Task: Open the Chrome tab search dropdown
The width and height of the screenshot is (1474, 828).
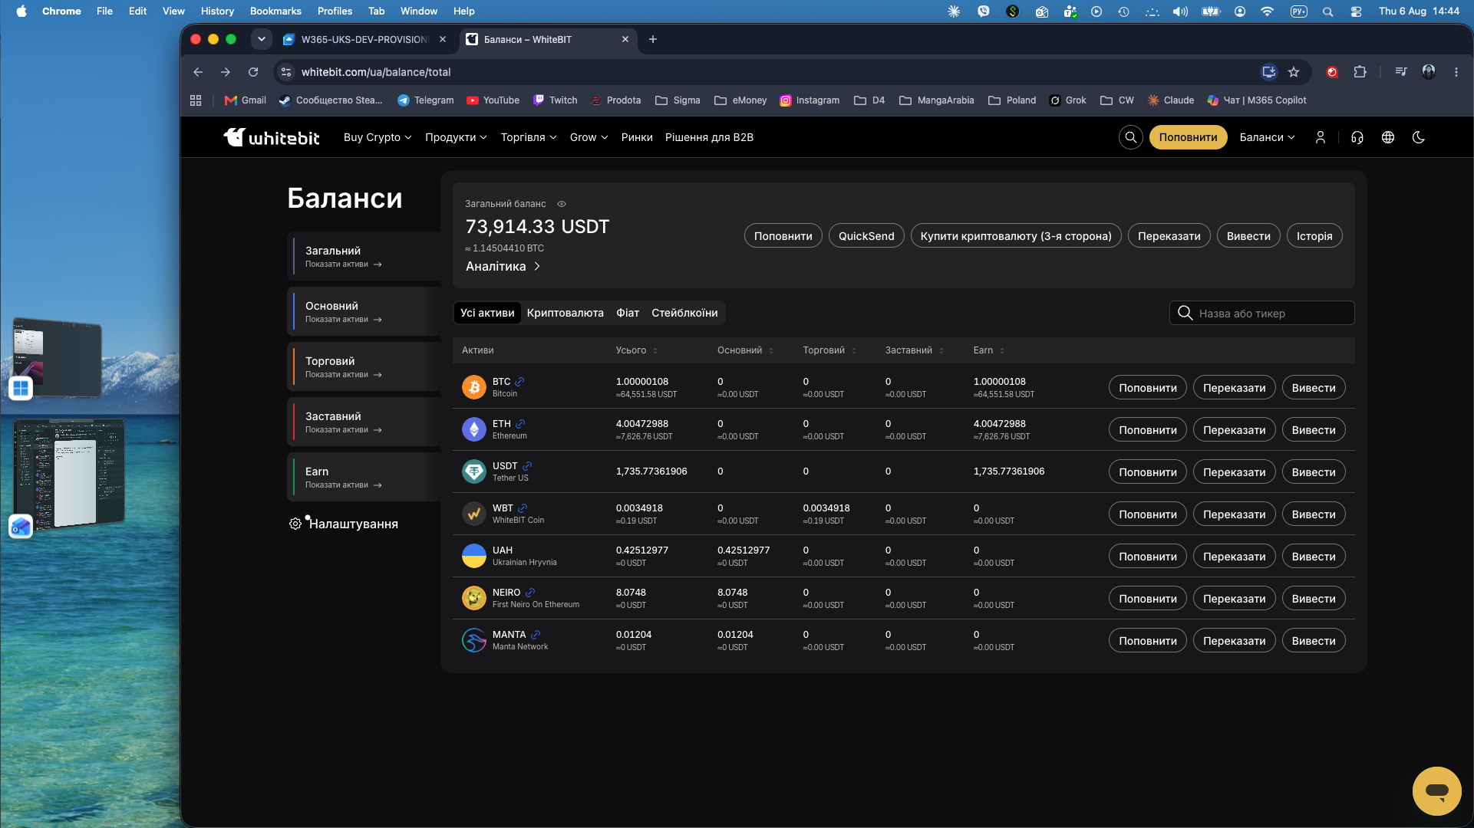Action: [x=262, y=39]
